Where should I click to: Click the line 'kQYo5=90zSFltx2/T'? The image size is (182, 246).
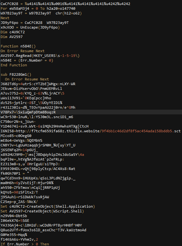pyautogui.click(x=19, y=192)
